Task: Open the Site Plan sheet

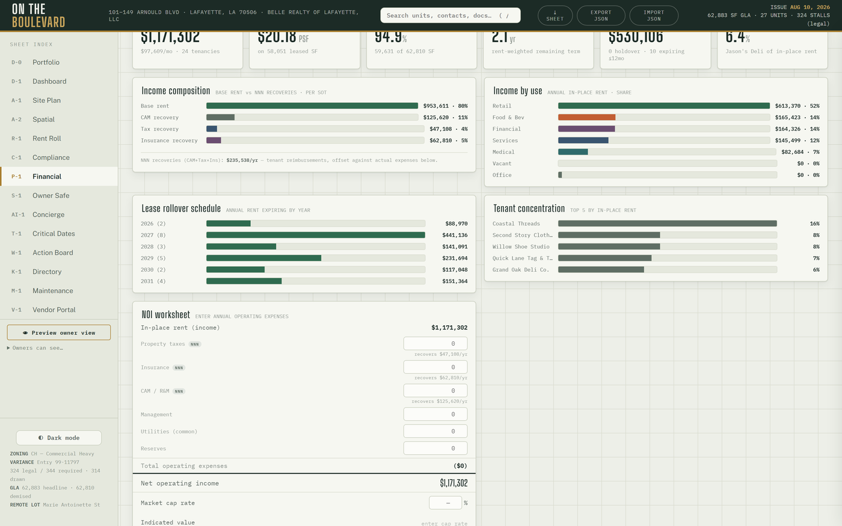Action: (x=59, y=100)
